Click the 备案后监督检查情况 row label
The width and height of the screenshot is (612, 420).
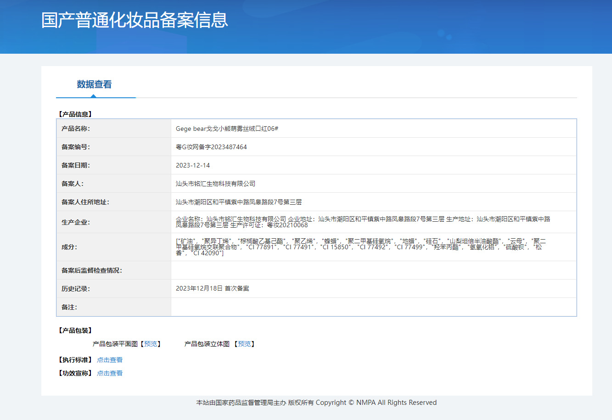pyautogui.click(x=92, y=270)
